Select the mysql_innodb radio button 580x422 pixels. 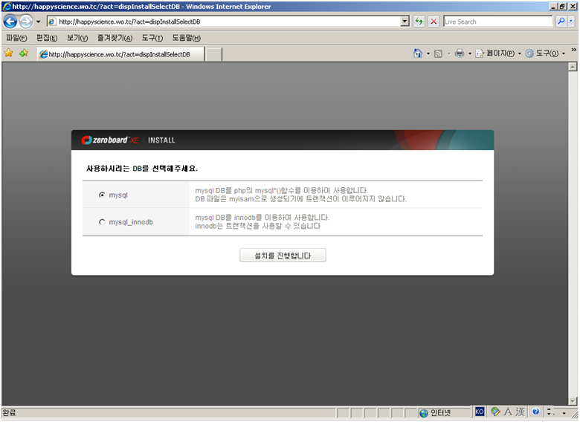coord(102,222)
